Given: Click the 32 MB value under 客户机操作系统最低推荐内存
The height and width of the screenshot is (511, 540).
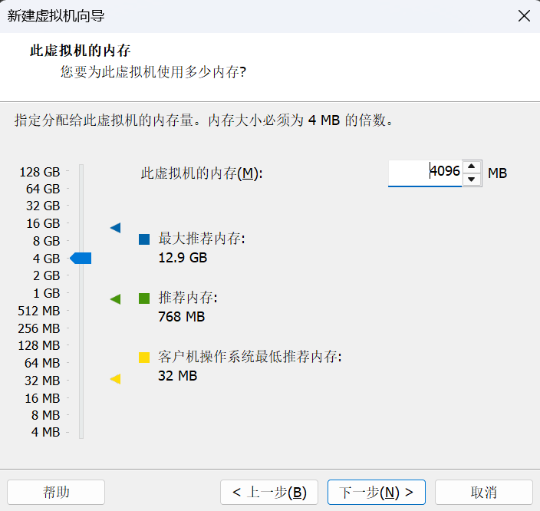Looking at the screenshot, I should pos(177,376).
